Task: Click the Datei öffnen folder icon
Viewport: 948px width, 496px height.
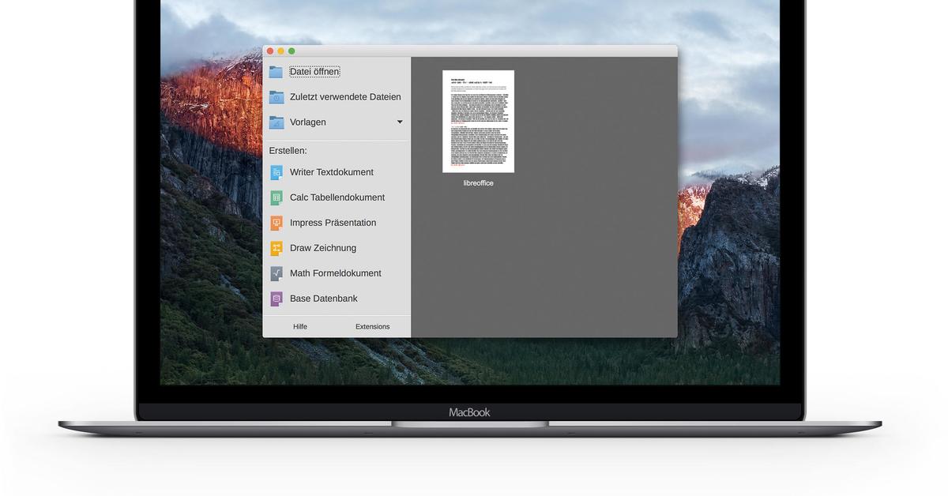Action: 276,72
